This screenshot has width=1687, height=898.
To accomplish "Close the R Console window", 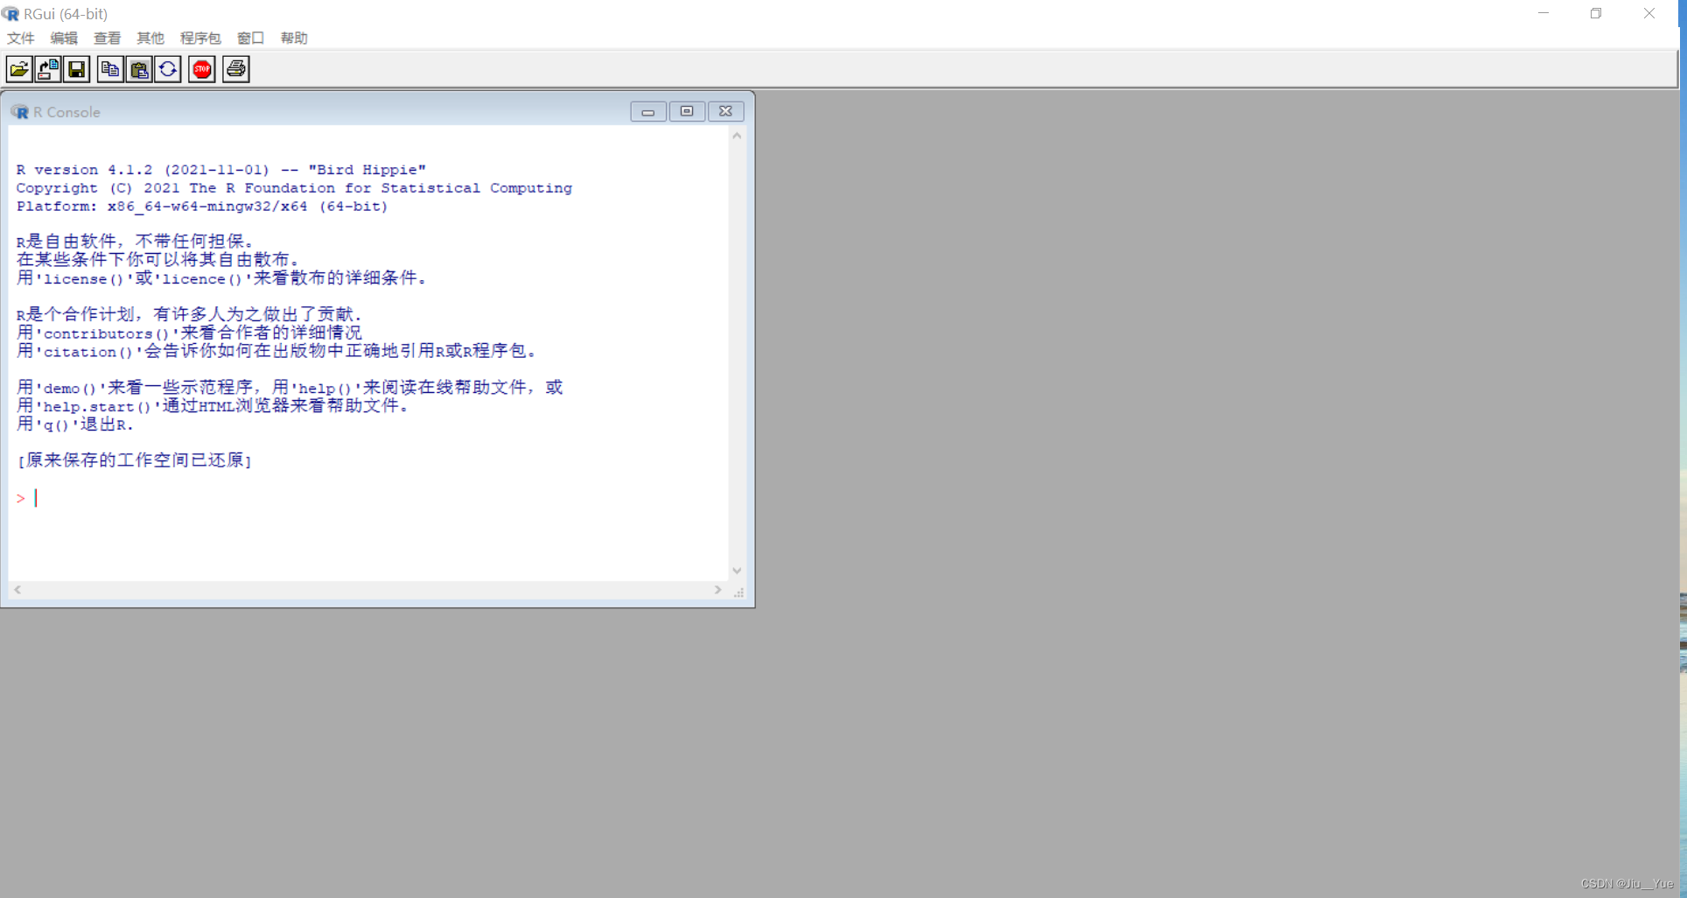I will point(726,111).
